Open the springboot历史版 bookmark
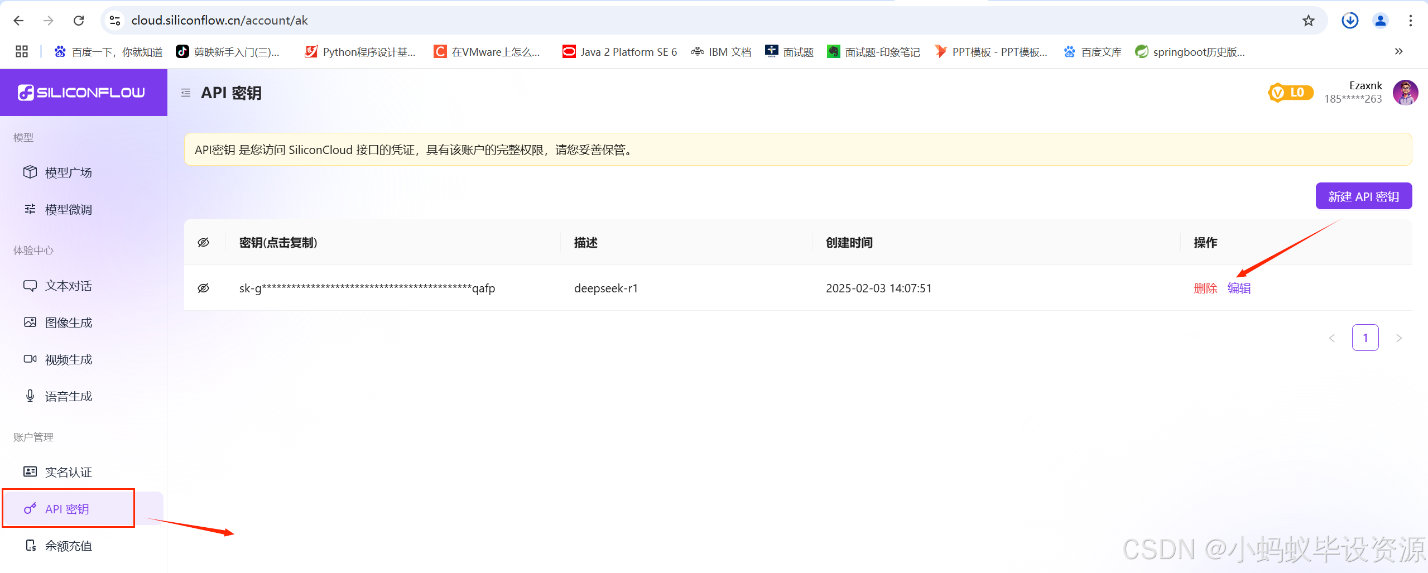The height and width of the screenshot is (573, 1428). [1190, 52]
